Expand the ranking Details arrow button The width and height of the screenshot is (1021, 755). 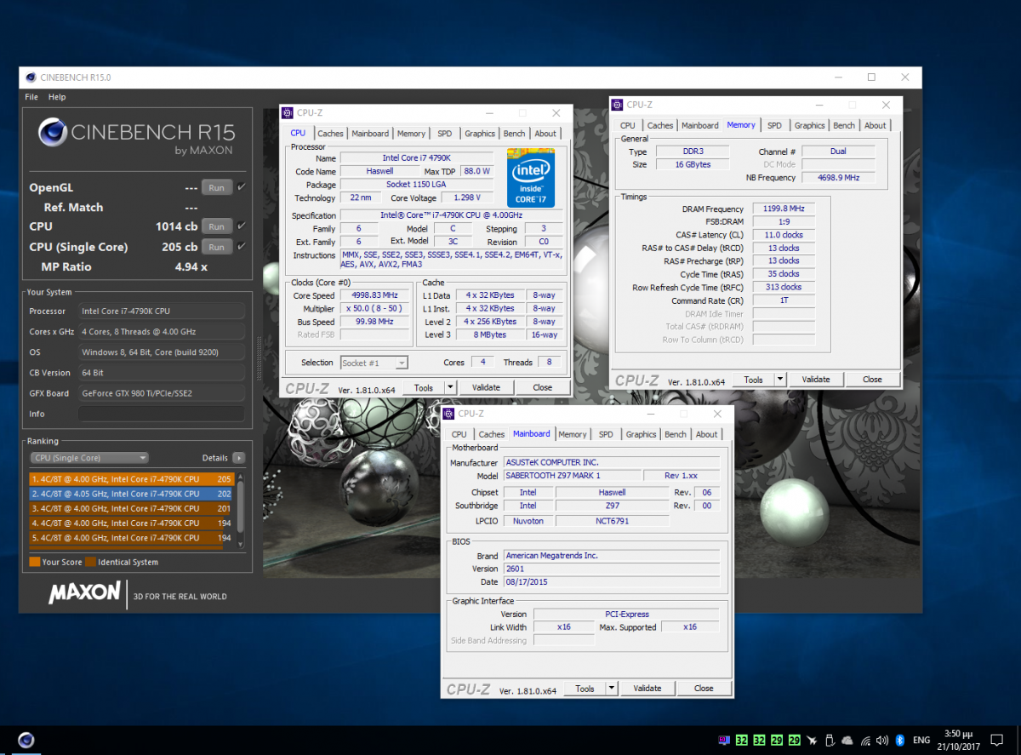pyautogui.click(x=239, y=457)
